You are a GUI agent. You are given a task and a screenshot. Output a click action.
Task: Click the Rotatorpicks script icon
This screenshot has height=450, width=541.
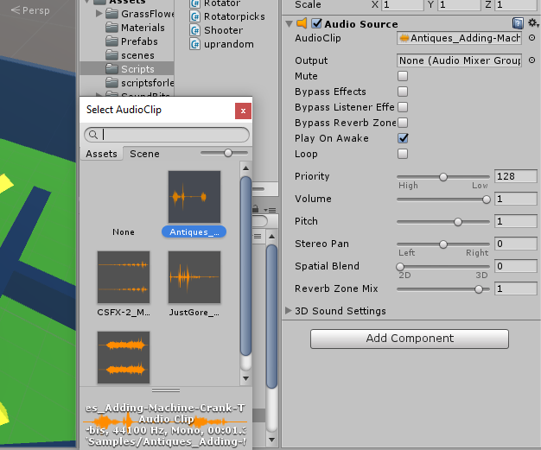[195, 16]
